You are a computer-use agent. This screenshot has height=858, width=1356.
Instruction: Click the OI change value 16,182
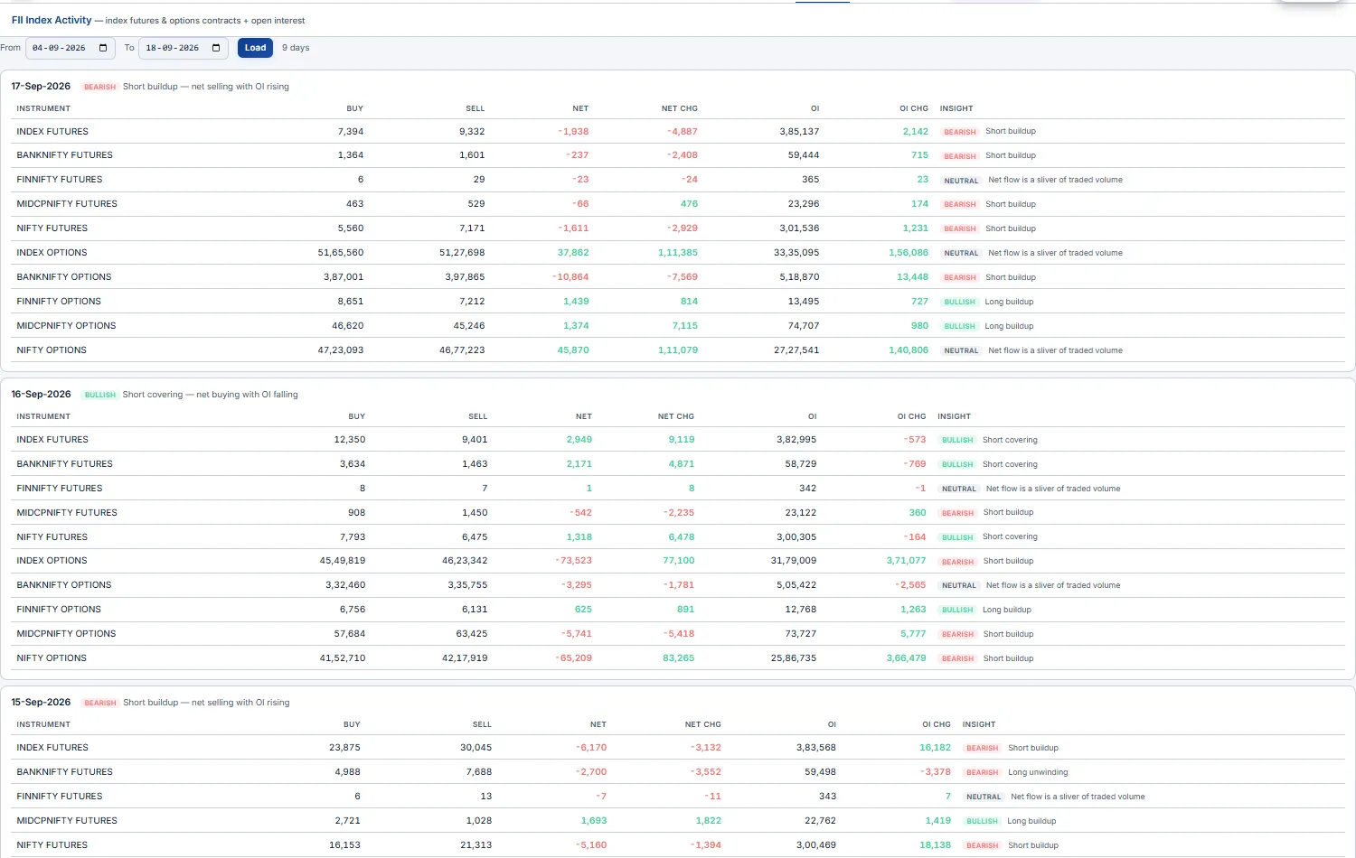(936, 748)
